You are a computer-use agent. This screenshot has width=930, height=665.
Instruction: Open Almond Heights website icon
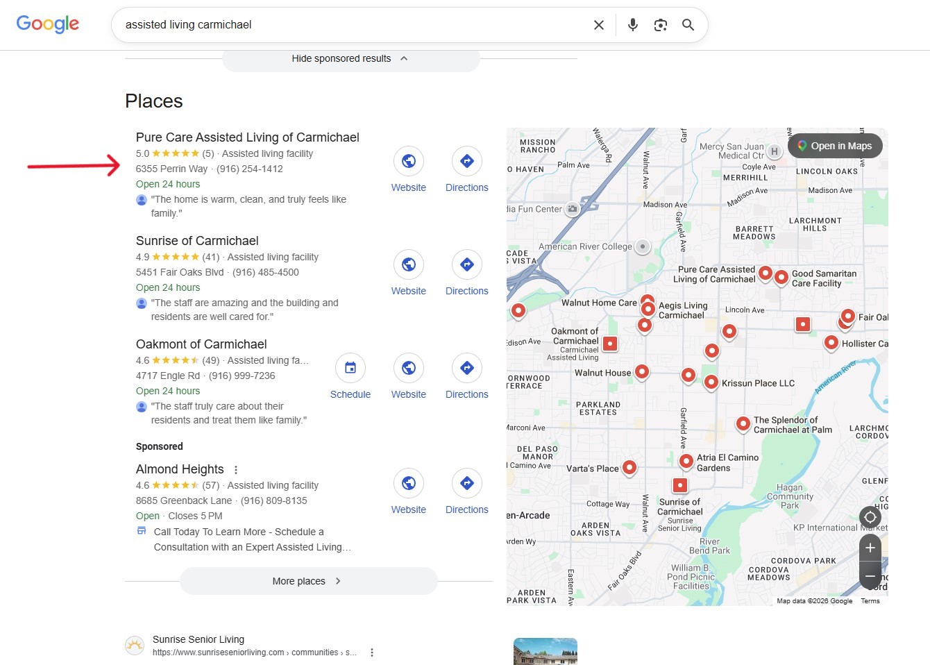pyautogui.click(x=409, y=483)
